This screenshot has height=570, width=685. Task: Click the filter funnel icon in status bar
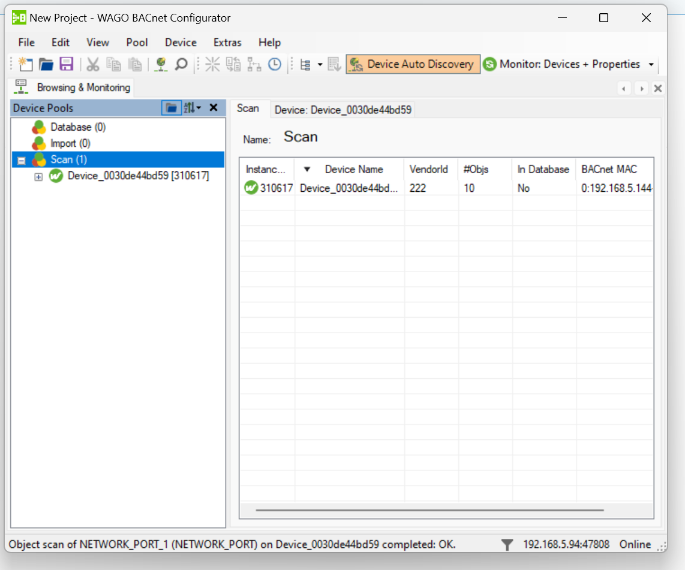(x=507, y=545)
